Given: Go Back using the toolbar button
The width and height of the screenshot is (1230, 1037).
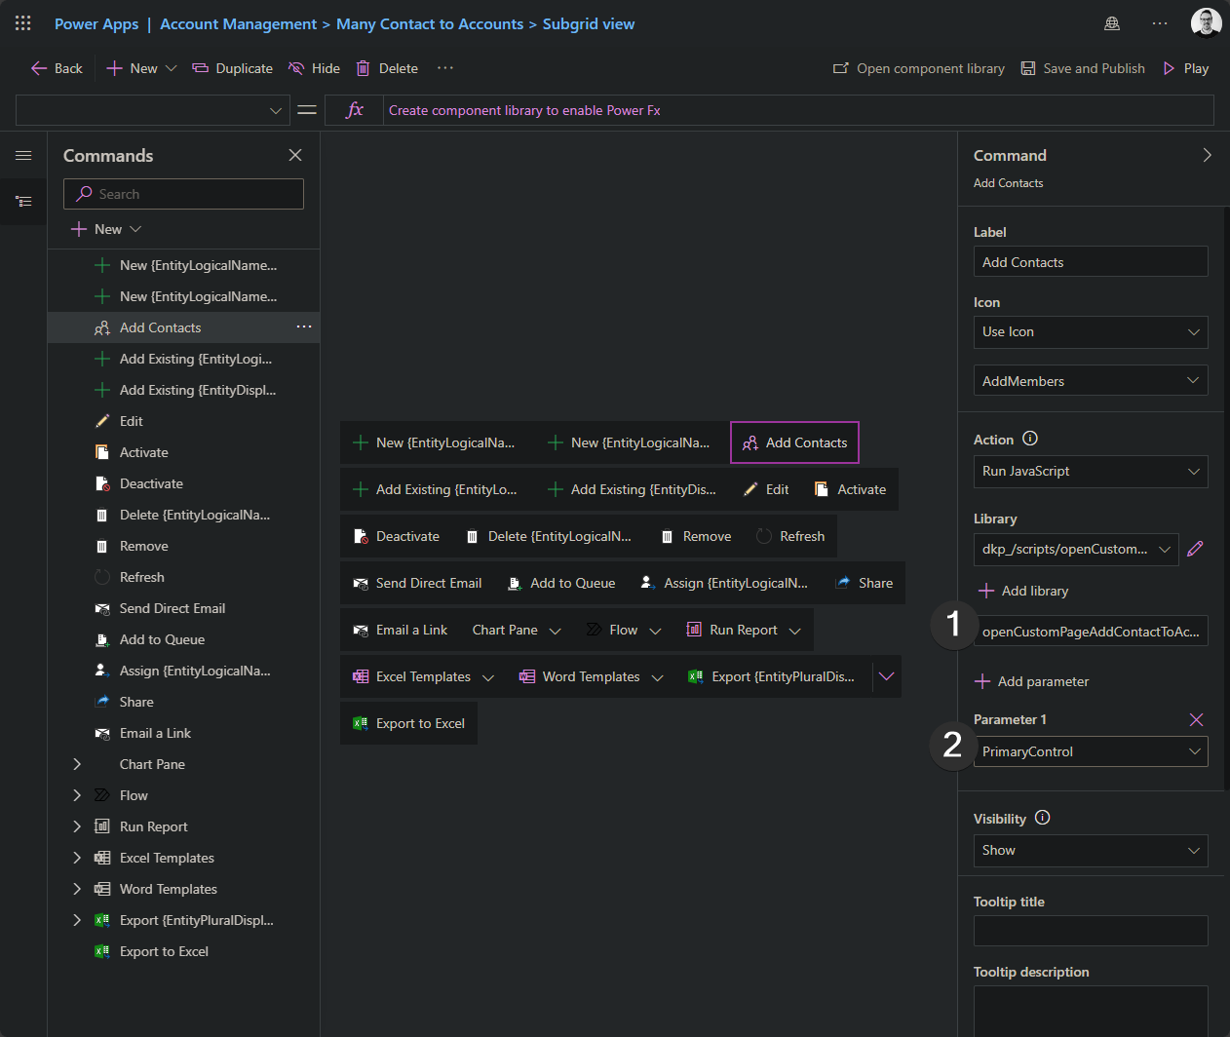Looking at the screenshot, I should click(57, 68).
